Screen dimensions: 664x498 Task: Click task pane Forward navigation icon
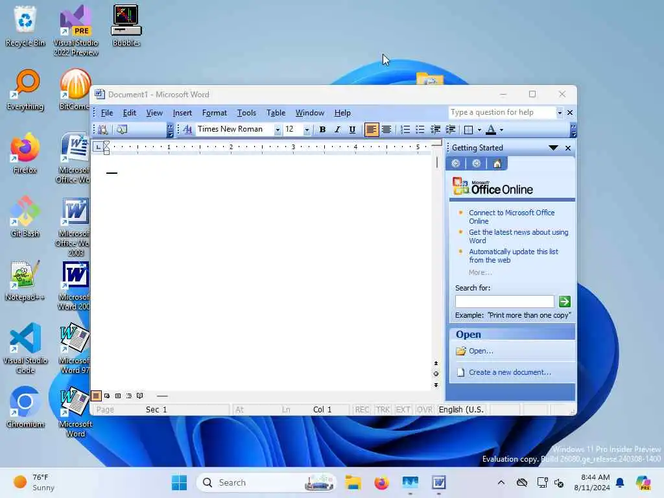[477, 163]
